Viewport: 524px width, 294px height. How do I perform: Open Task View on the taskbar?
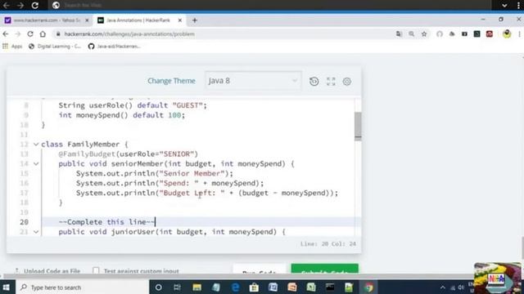tap(177, 287)
